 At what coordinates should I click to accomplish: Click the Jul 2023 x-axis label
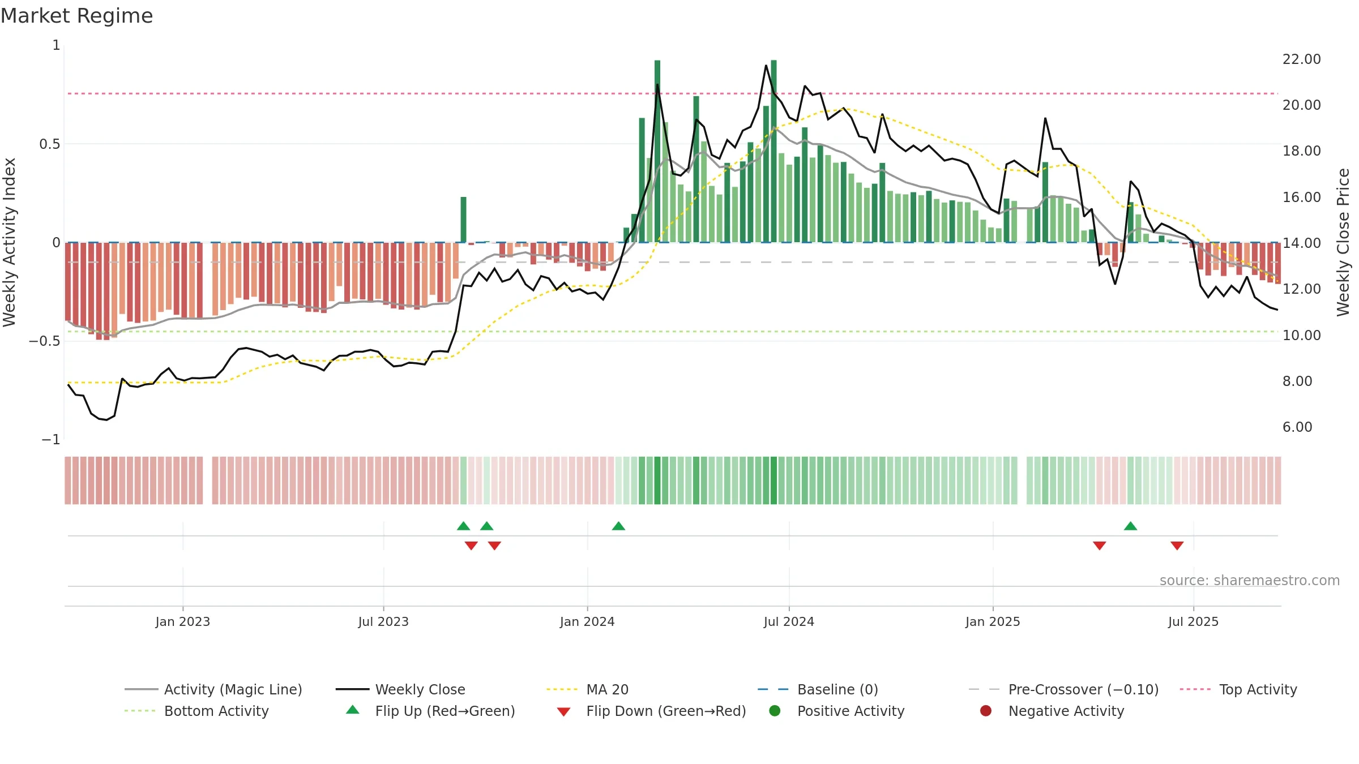(x=383, y=621)
